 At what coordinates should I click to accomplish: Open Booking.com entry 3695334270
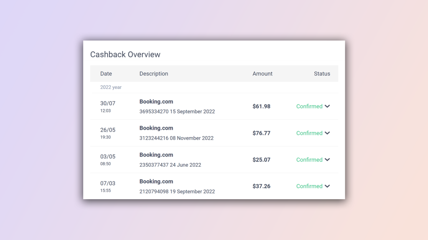tap(177, 106)
